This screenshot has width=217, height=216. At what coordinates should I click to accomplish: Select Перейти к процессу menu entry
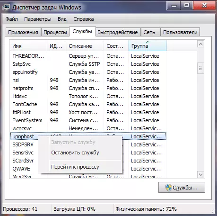[x=75, y=167]
